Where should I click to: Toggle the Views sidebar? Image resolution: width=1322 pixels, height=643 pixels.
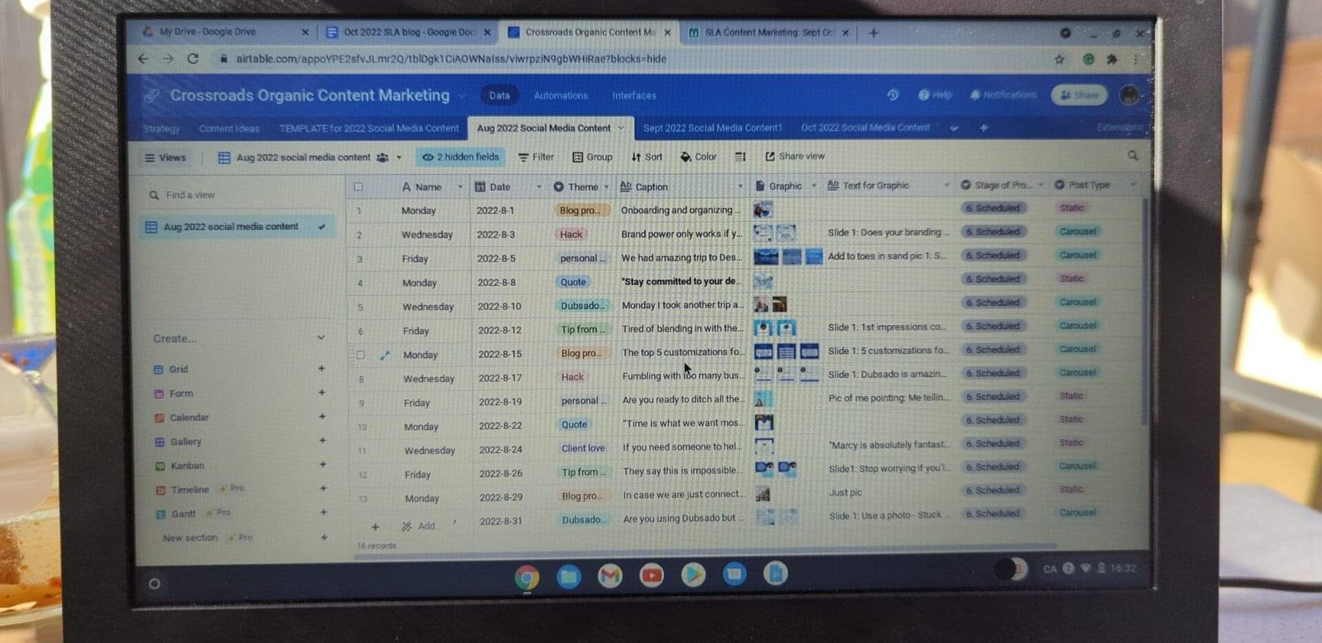tap(165, 158)
